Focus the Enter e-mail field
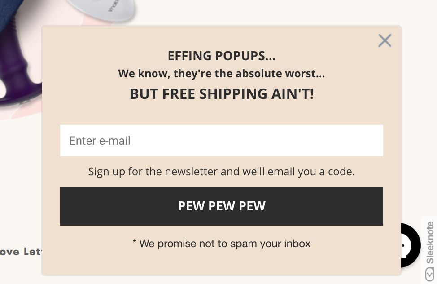 pyautogui.click(x=222, y=141)
